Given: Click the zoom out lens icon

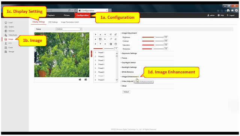Looking at the screenshot, I should coord(111,34).
